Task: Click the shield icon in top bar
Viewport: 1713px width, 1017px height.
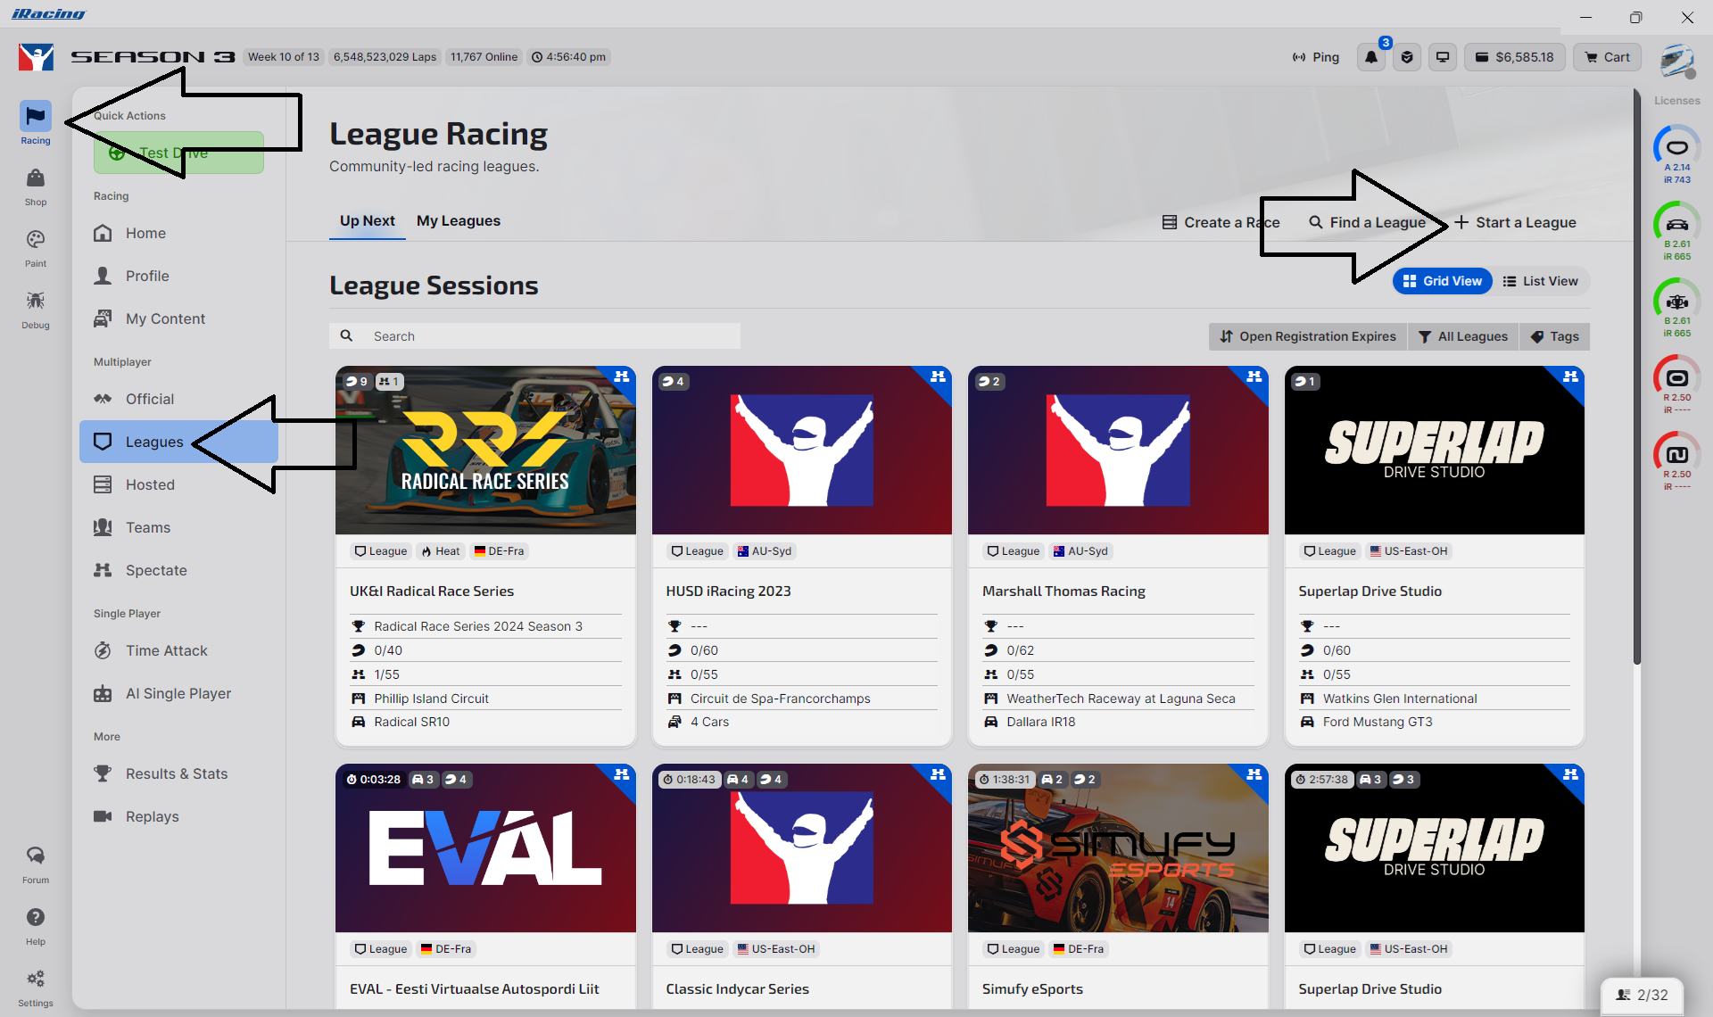Action: coord(1407,57)
